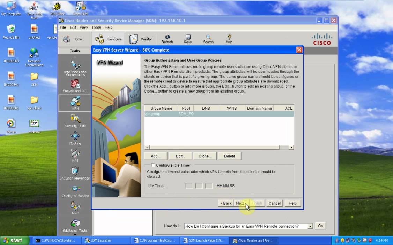Click the Save toolbar icon

pos(188,39)
